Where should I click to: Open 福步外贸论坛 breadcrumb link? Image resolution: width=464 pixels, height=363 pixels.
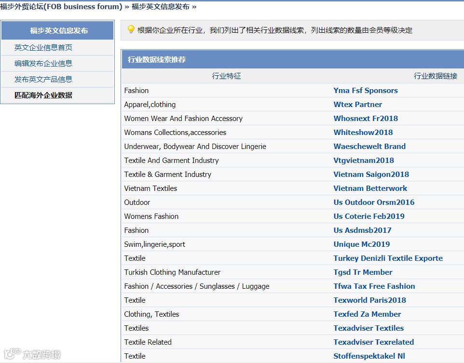point(61,7)
